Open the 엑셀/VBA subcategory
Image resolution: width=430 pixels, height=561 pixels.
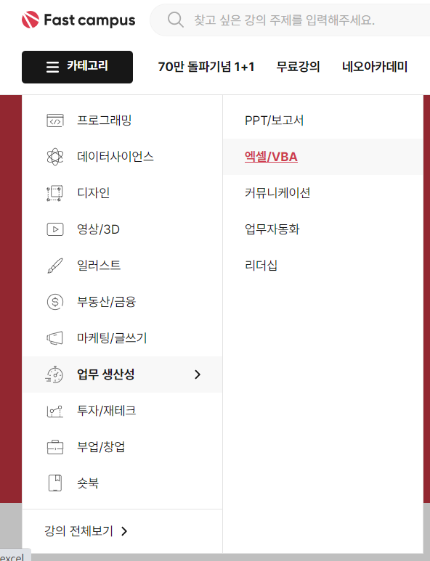pyautogui.click(x=271, y=157)
